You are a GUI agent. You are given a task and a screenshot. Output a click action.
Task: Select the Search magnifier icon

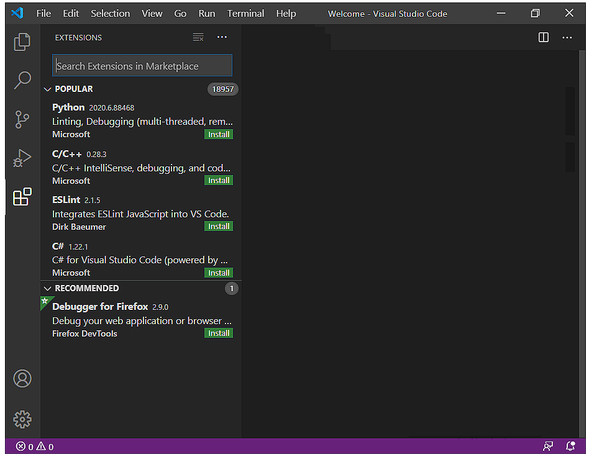22,80
